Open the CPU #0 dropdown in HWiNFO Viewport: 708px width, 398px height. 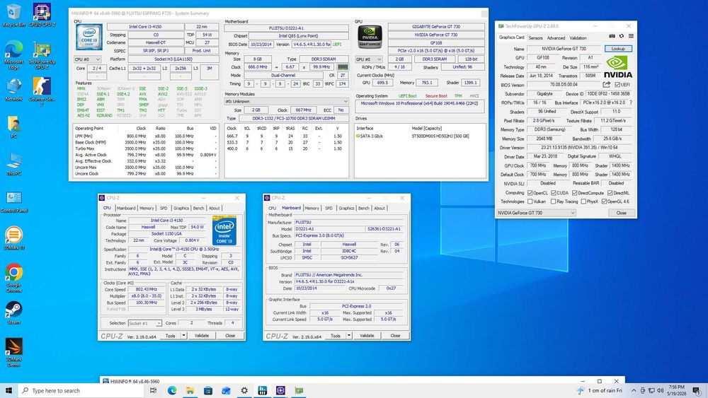tap(88, 59)
